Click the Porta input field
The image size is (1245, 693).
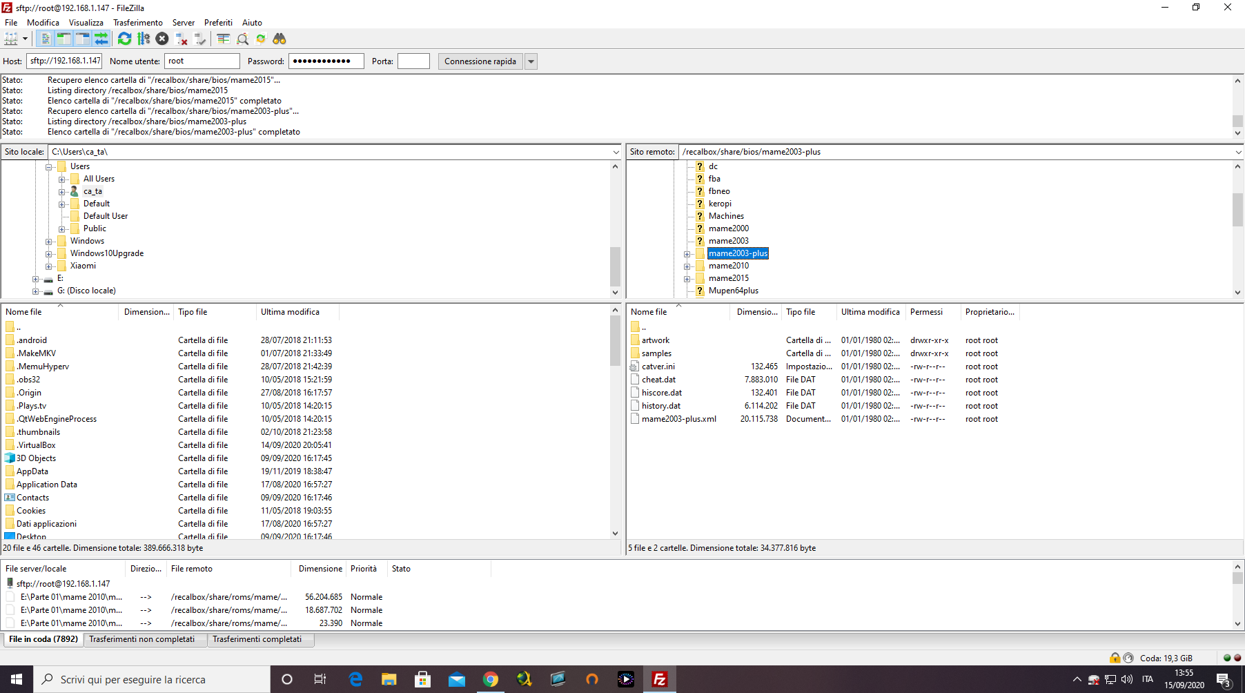pyautogui.click(x=413, y=61)
